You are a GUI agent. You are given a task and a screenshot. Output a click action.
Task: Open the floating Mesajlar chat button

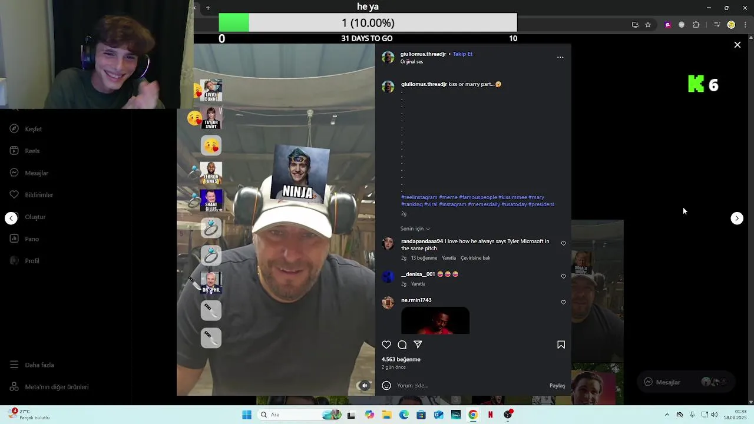point(686,382)
